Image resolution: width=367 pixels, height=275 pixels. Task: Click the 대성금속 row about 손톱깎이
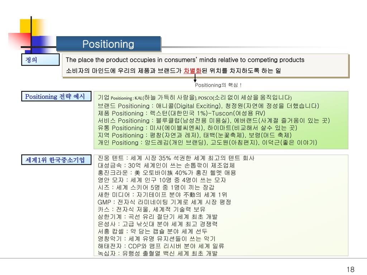166,165
